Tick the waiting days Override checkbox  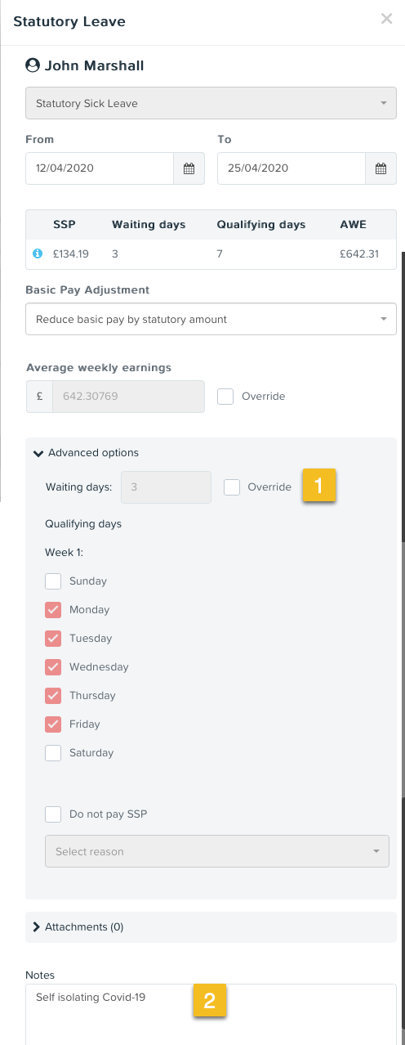coord(232,487)
